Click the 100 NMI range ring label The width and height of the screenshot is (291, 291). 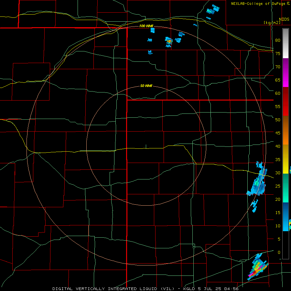point(146,26)
